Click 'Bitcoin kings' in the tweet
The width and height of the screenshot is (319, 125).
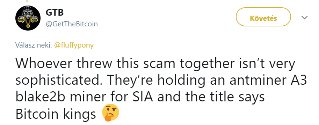(x=56, y=114)
